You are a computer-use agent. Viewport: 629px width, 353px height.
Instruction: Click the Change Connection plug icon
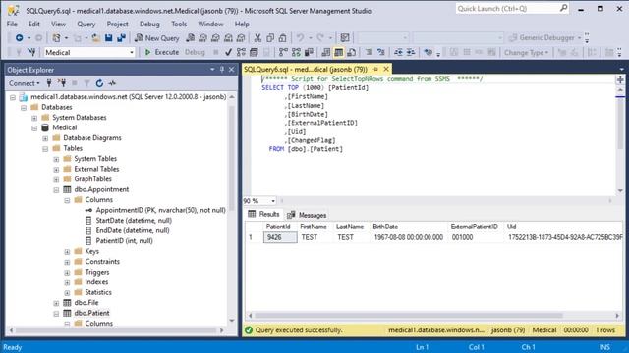coord(31,52)
